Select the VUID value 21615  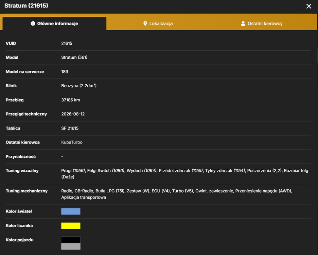(x=67, y=44)
